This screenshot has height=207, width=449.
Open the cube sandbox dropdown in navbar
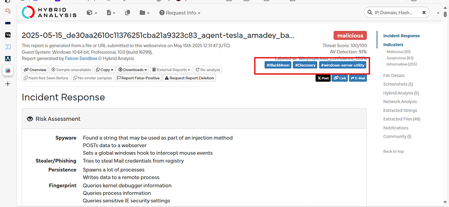(x=92, y=13)
